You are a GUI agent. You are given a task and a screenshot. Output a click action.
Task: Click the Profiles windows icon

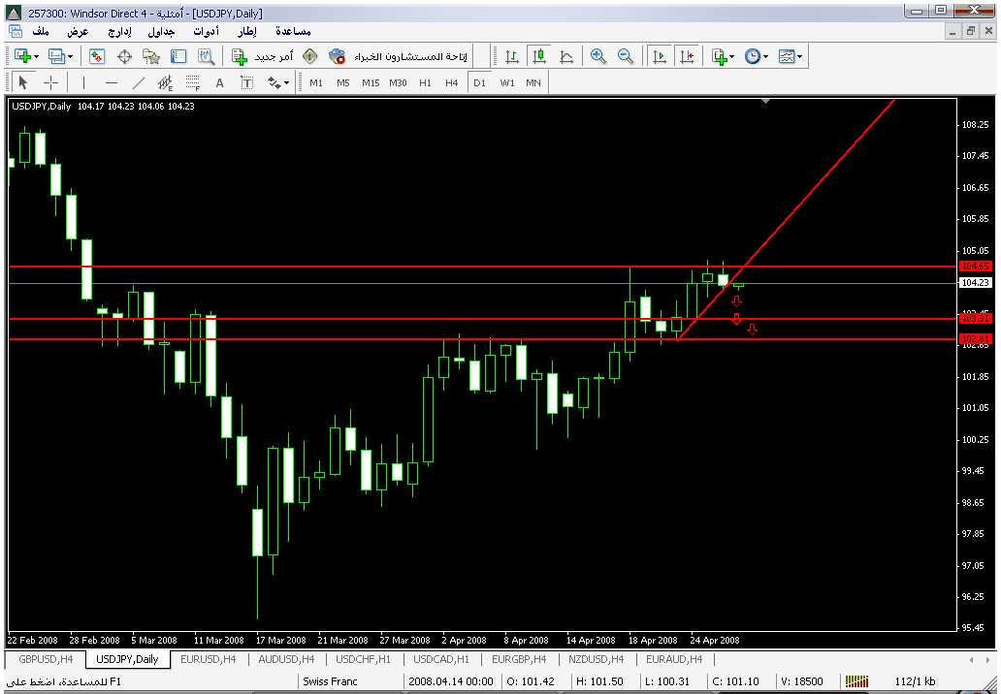57,57
